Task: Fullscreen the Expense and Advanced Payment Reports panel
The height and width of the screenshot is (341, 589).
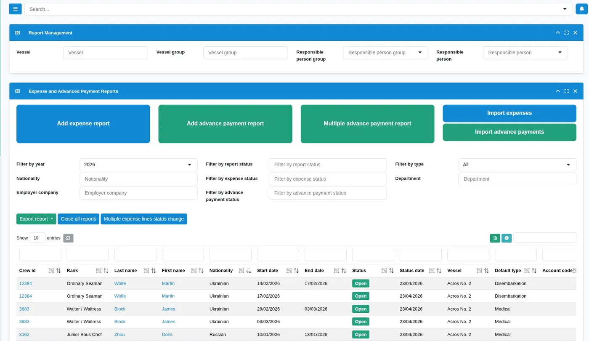Action: tap(567, 91)
